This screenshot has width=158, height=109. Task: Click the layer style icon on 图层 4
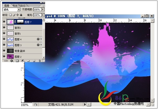[38, 39]
